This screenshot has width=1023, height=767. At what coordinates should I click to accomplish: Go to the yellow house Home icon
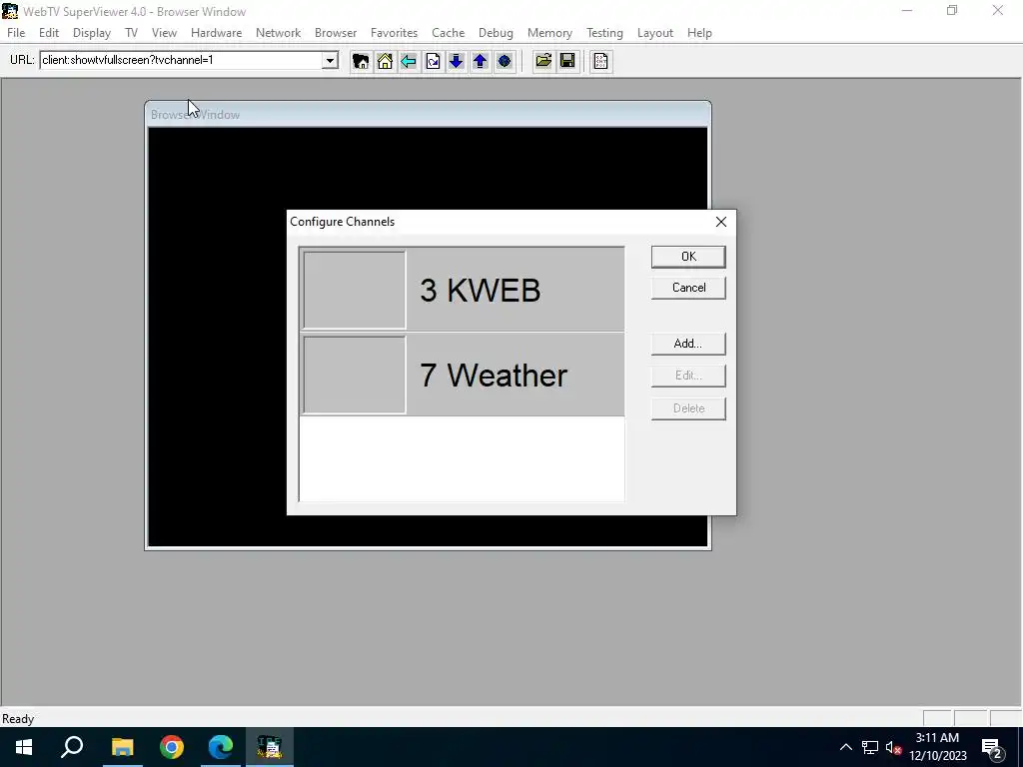(x=385, y=61)
